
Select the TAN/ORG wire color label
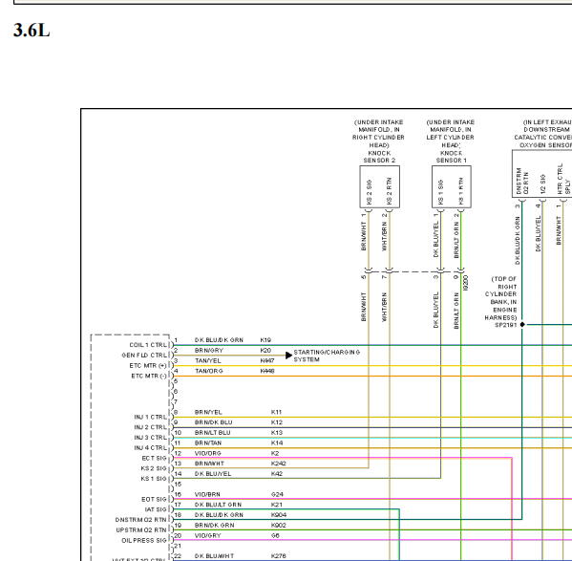tap(209, 371)
